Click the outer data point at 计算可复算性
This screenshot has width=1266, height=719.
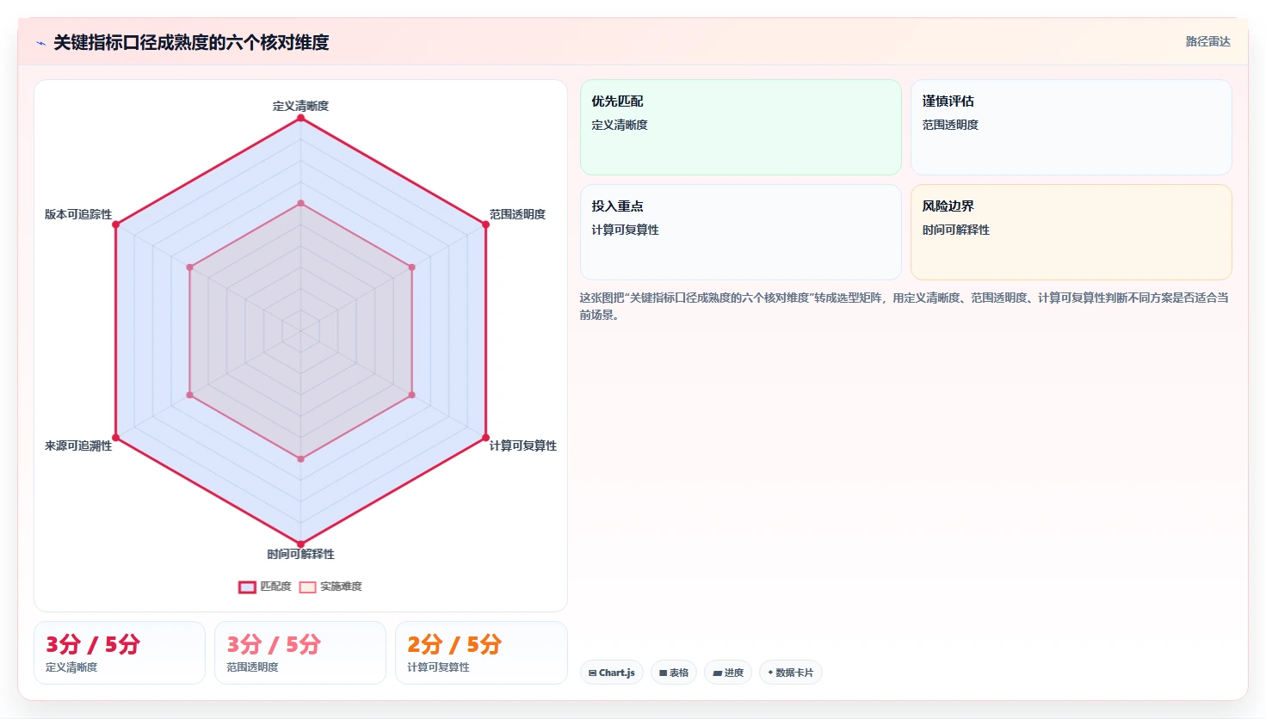[x=485, y=438]
